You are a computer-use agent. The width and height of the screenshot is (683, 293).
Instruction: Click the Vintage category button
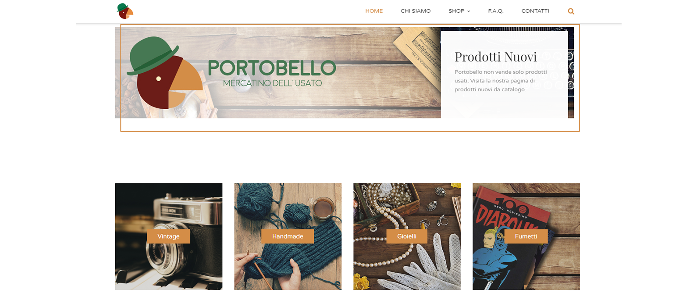[168, 236]
